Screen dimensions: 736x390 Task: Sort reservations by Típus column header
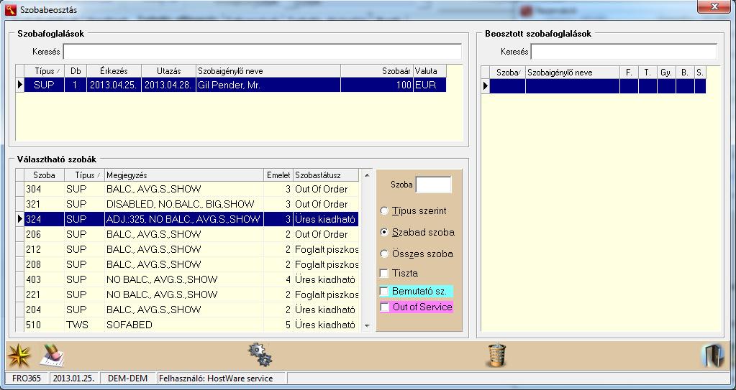pos(44,71)
